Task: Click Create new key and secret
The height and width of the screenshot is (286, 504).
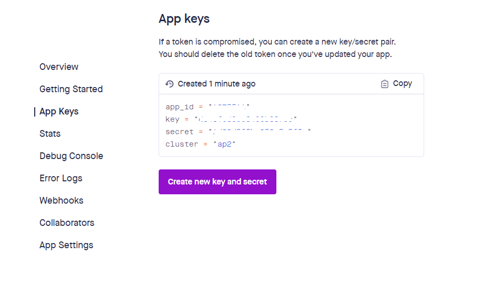Action: [217, 182]
